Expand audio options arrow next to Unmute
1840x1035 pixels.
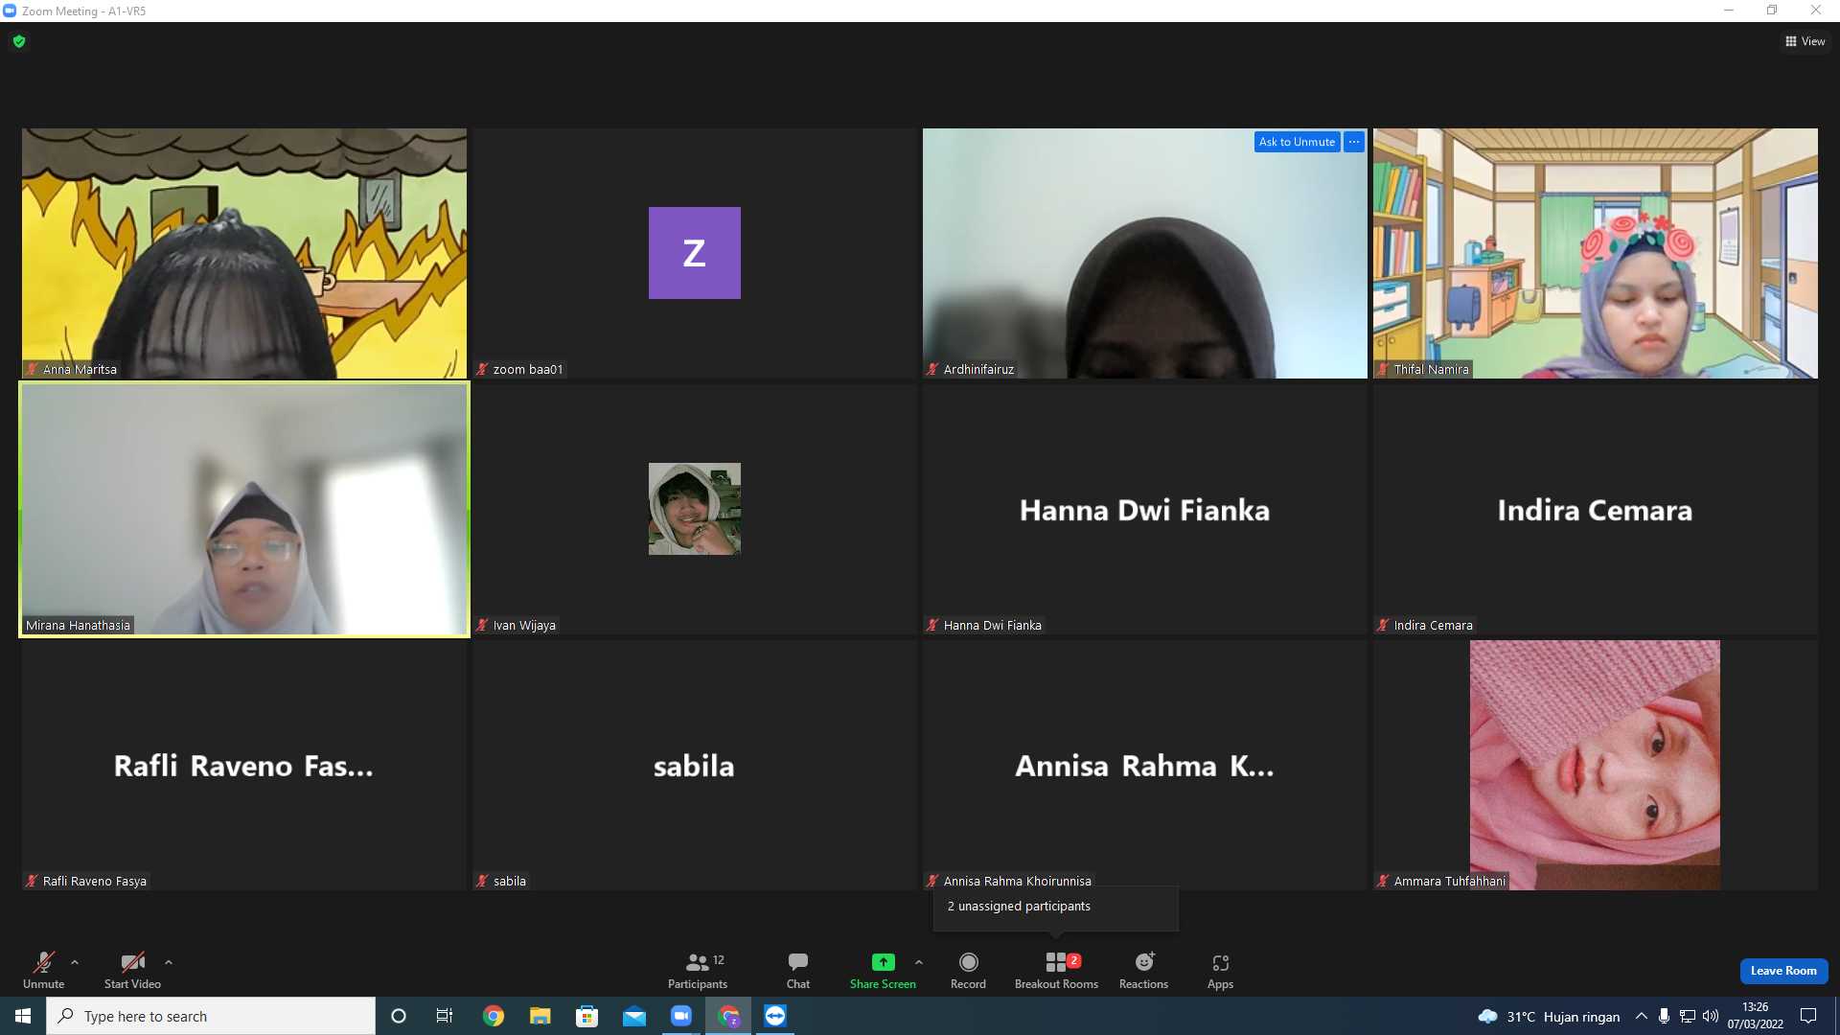(75, 962)
